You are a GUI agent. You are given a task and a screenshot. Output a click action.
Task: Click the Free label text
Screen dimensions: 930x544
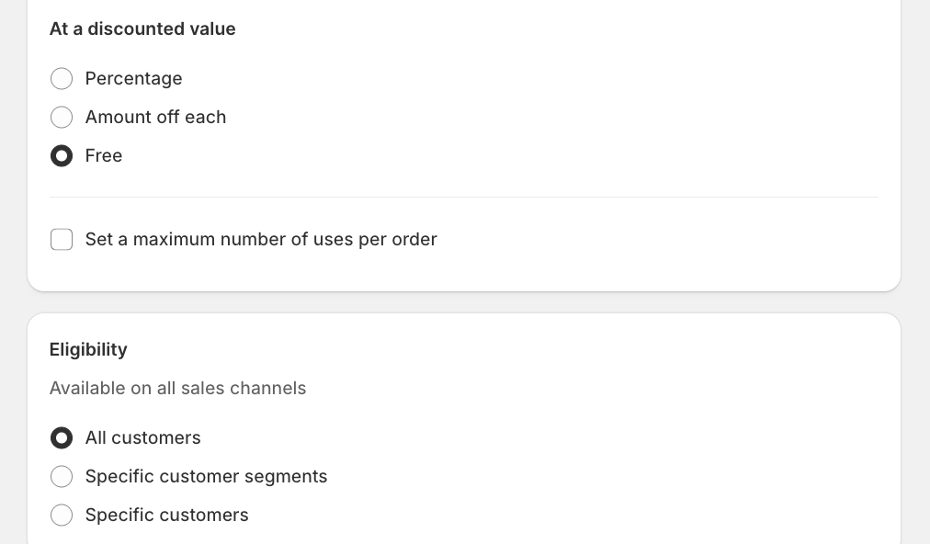(103, 156)
